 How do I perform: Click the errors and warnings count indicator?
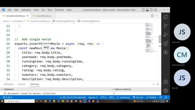click(x=8, y=97)
